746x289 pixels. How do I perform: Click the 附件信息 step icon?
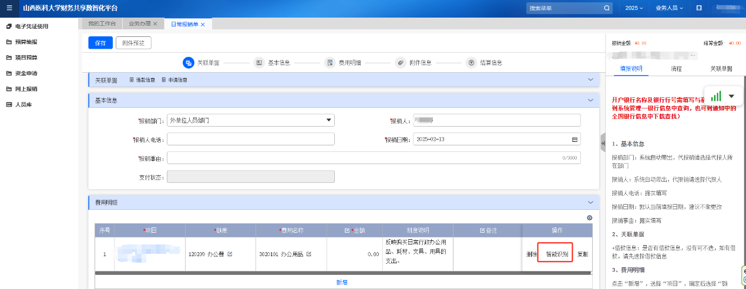coord(400,63)
